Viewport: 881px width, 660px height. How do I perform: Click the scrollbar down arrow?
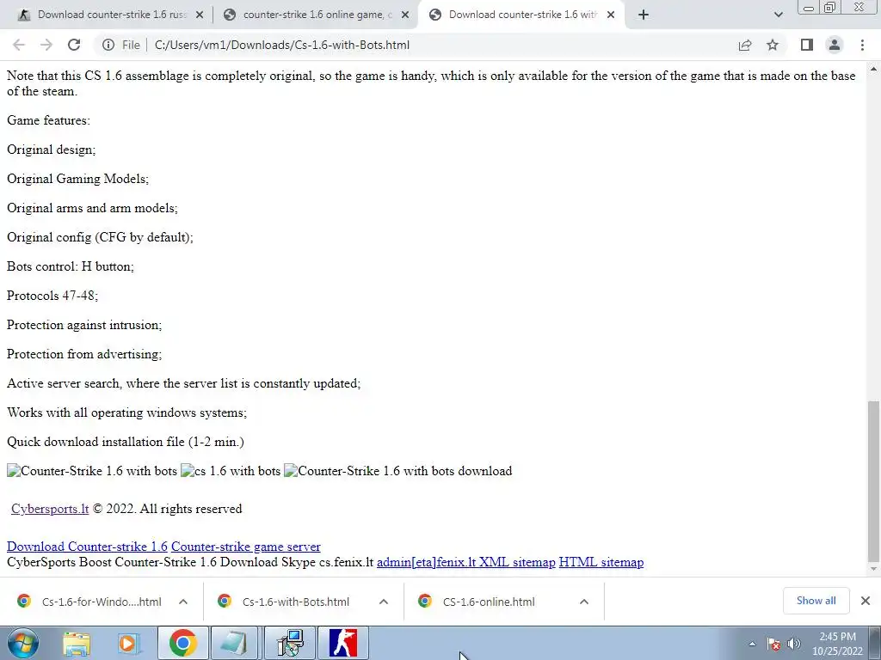[872, 569]
